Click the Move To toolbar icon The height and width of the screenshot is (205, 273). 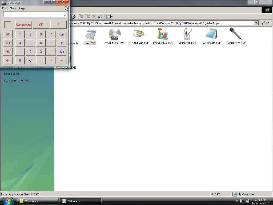pyautogui.click(x=81, y=17)
